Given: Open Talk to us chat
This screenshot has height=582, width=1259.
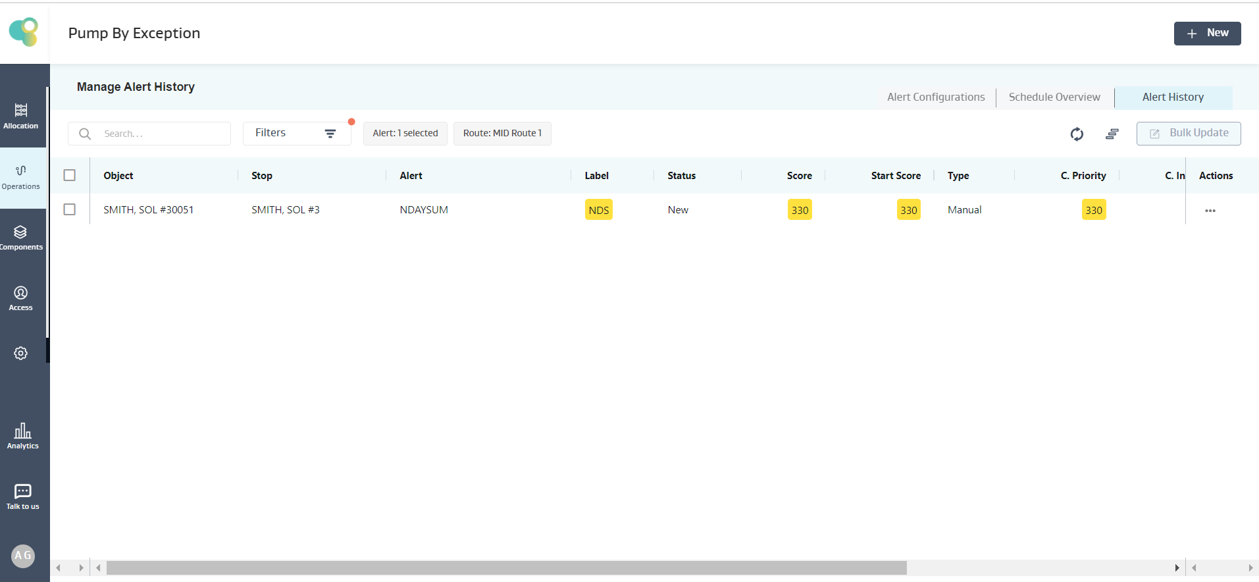Looking at the screenshot, I should click(x=22, y=496).
